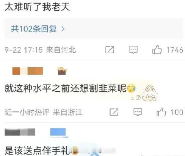Open the orange blurred username profile
This screenshot has height=156, width=185.
28,71
